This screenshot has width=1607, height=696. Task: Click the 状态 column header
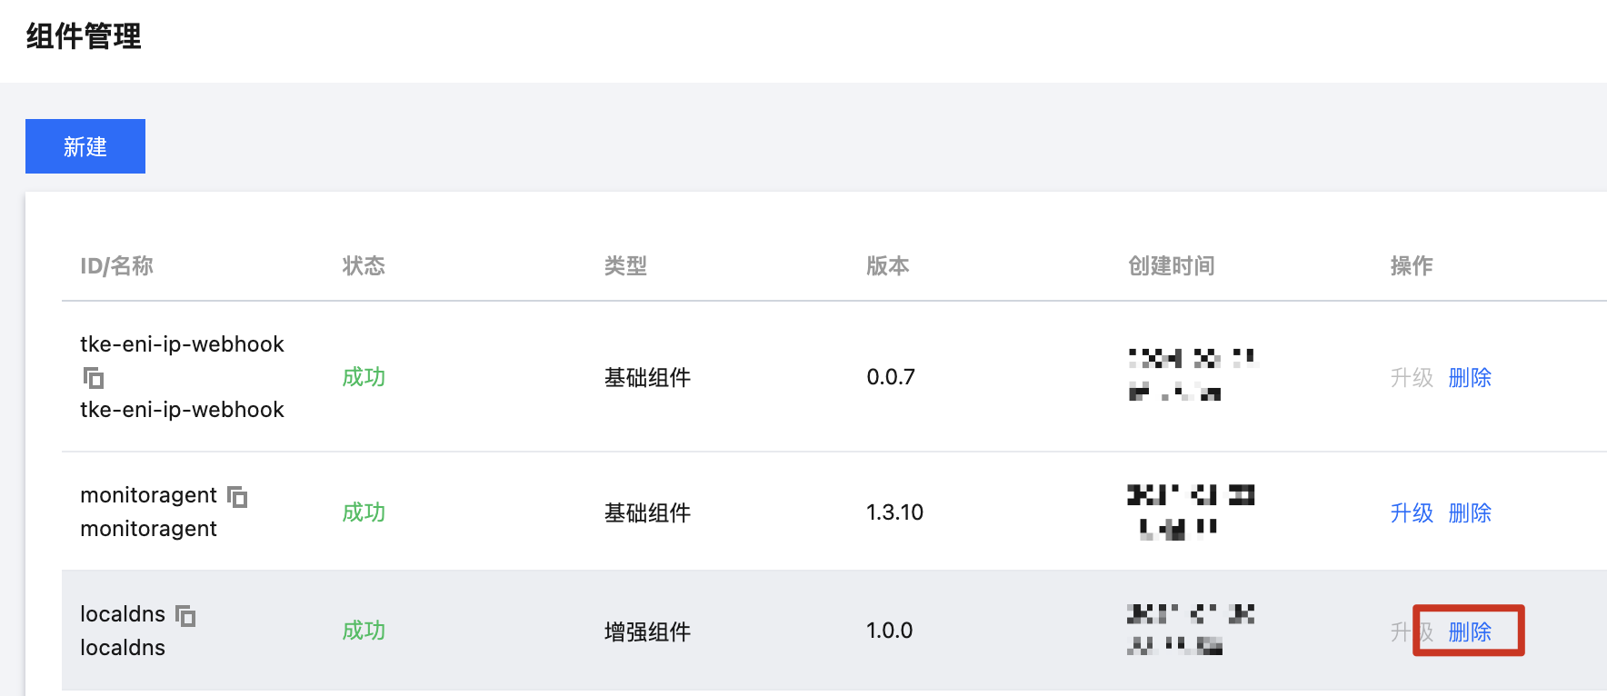(x=364, y=265)
